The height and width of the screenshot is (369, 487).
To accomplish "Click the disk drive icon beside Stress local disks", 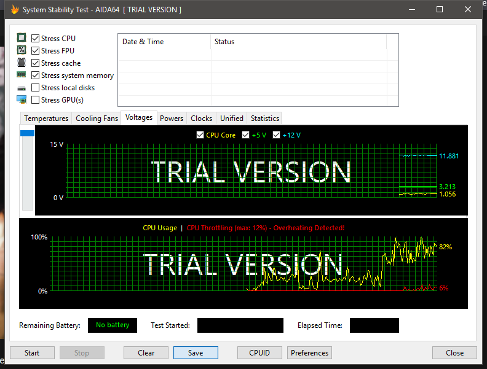I will click(22, 88).
